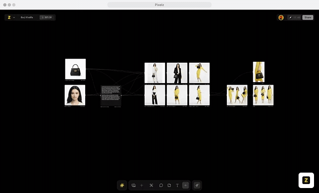Select the white top and black pants image

[155, 95]
